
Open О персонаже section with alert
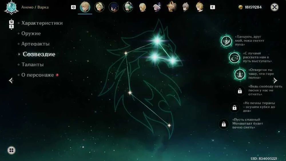[x=37, y=75]
